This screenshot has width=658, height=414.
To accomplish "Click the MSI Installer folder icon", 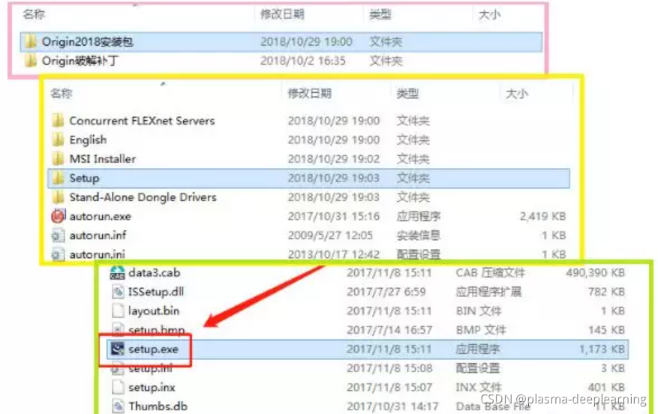I will [x=58, y=159].
